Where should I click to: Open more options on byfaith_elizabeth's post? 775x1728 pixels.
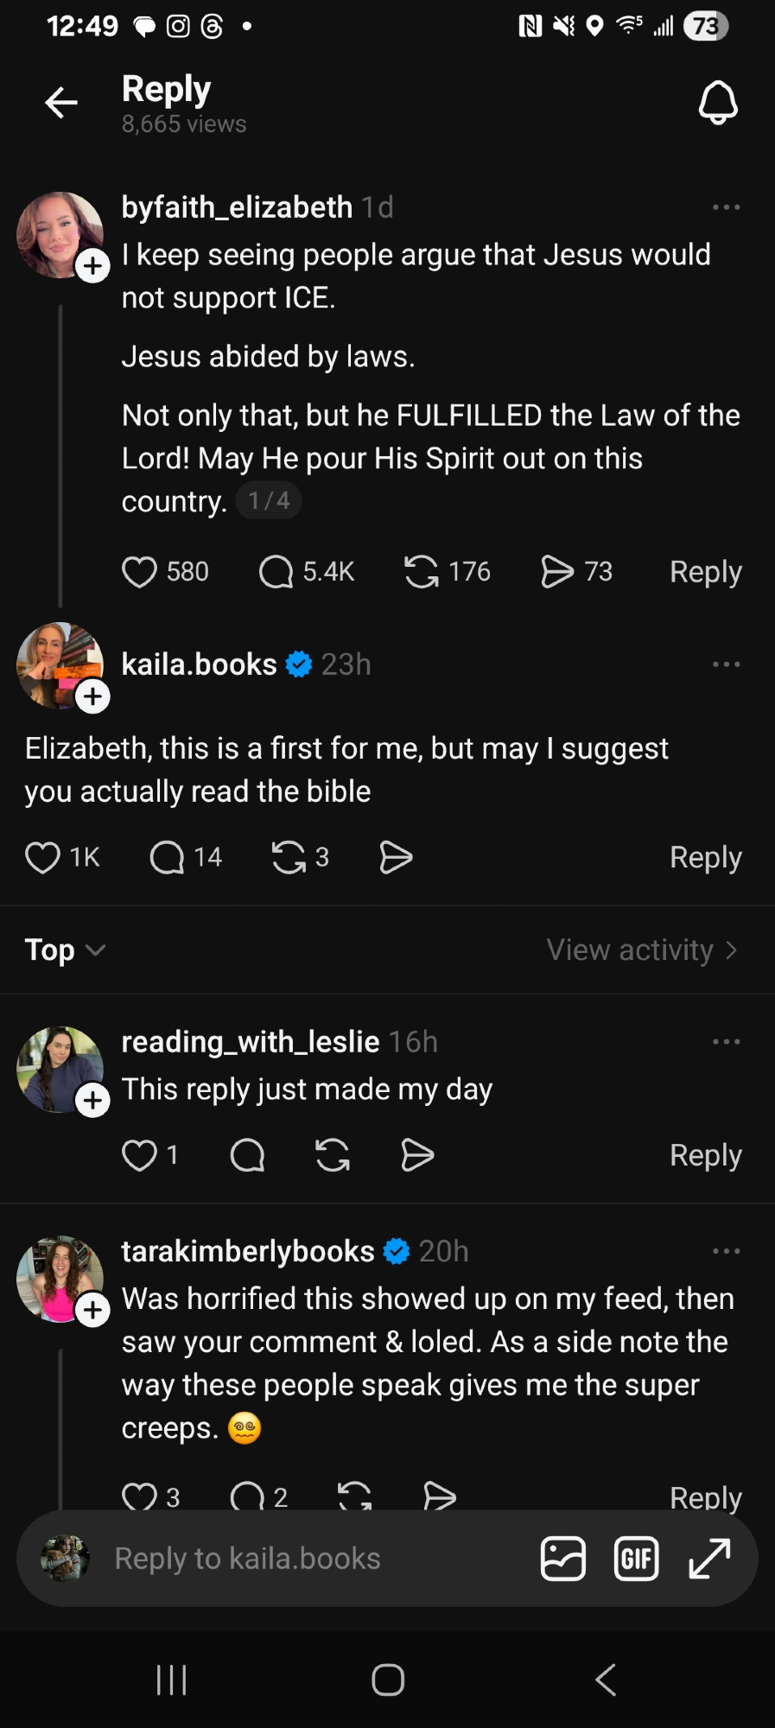[x=726, y=207]
